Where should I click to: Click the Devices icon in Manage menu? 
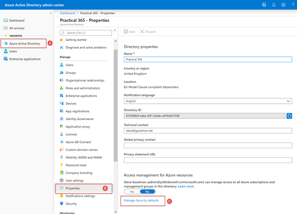(x=62, y=103)
